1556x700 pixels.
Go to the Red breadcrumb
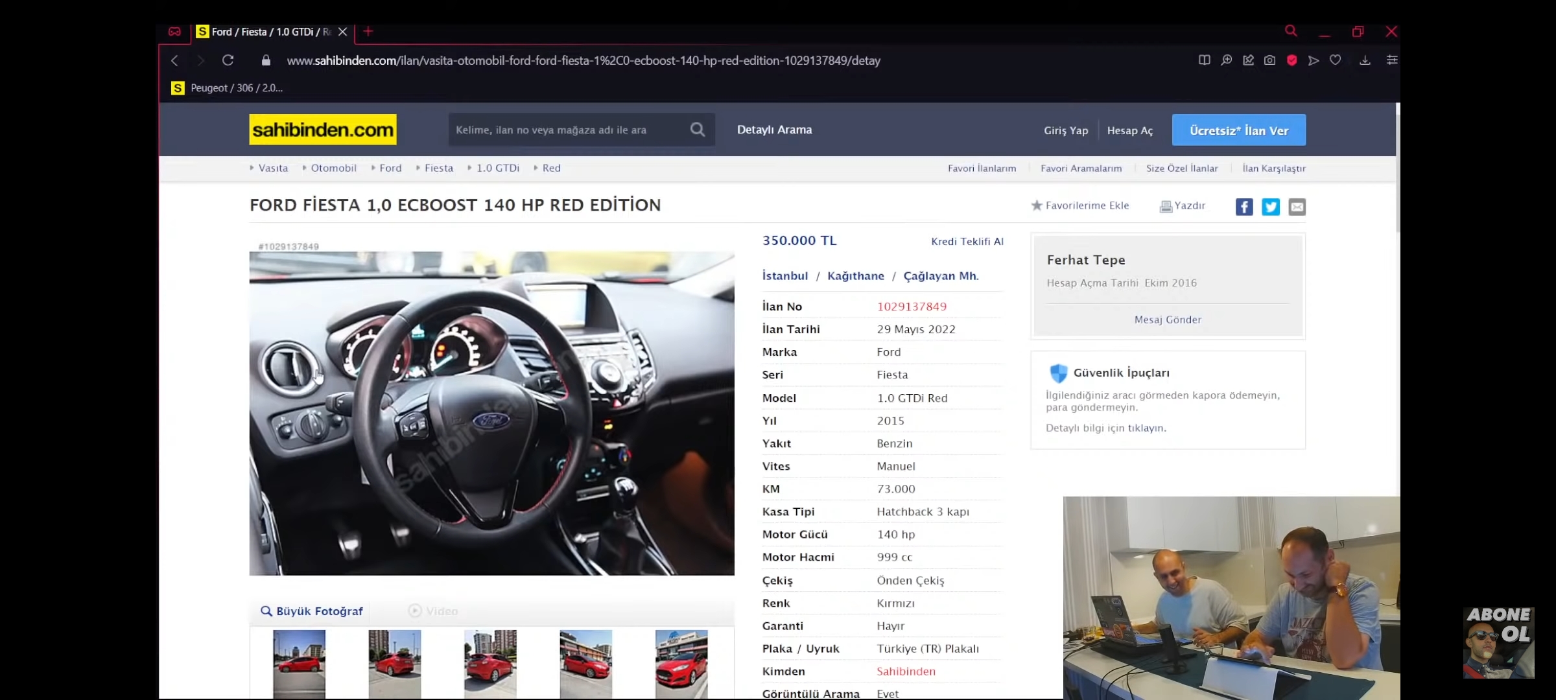coord(552,168)
